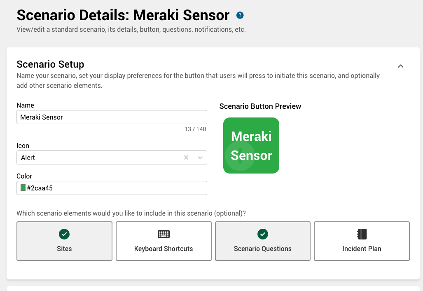Viewport: 423px width, 291px height.
Task: Click the keyboard icon on Keyboard Shortcuts card
Action: tap(164, 234)
